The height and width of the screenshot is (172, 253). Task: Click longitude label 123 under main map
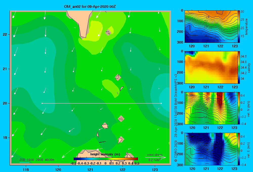click(x=155, y=169)
